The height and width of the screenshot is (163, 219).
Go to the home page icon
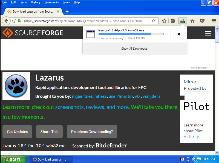[x=192, y=21]
